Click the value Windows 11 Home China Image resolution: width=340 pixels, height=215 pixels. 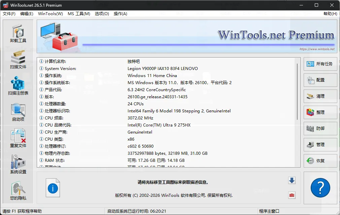pos(152,76)
